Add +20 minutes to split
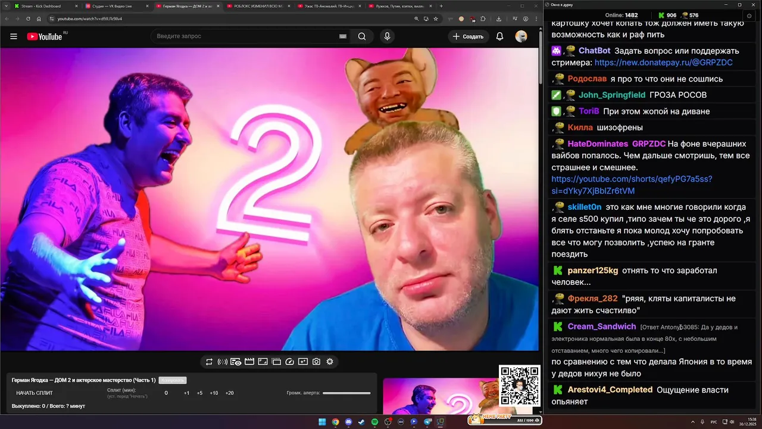The width and height of the screenshot is (762, 429). point(229,393)
